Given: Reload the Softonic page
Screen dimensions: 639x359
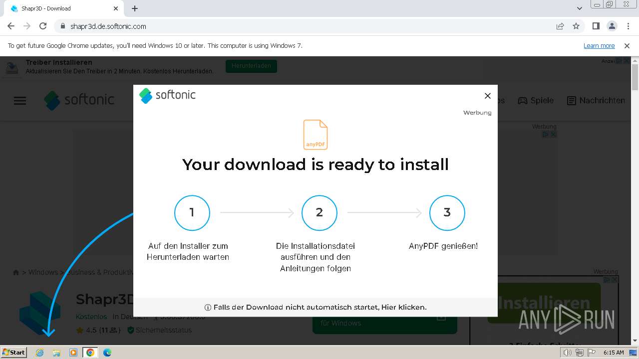Looking at the screenshot, I should point(43,26).
